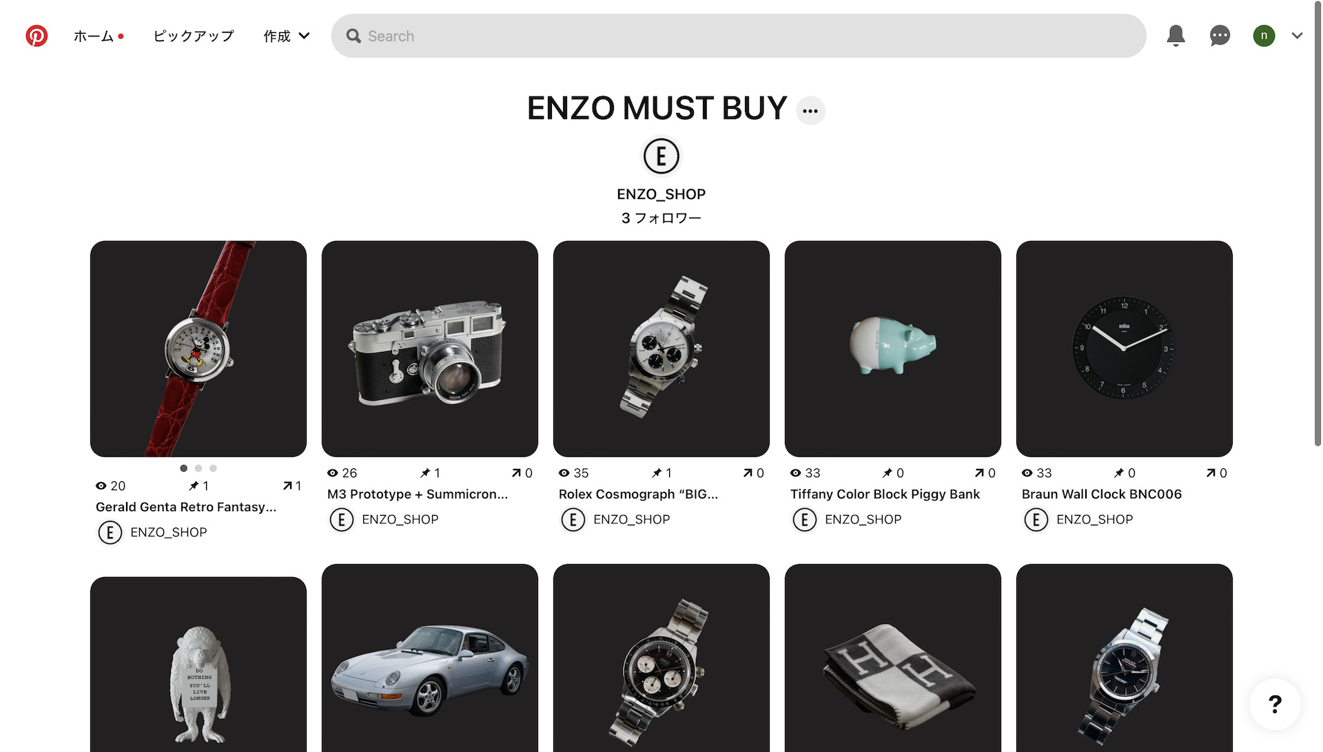Go to the ホーム tab

tap(94, 36)
